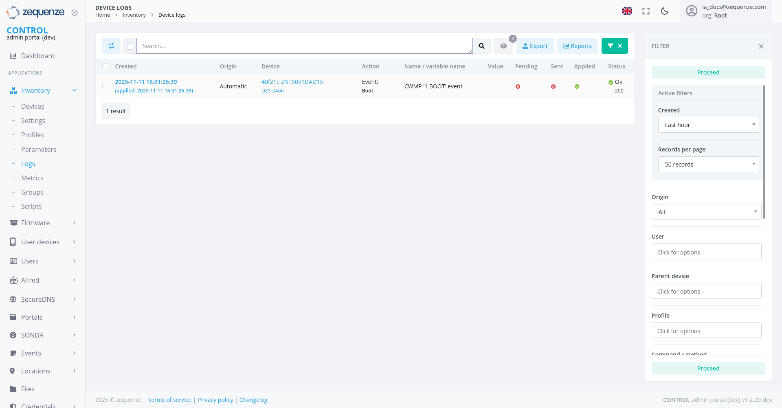This screenshot has width=782, height=408.
Task: Open Profiles submenu item
Action: tap(33, 135)
